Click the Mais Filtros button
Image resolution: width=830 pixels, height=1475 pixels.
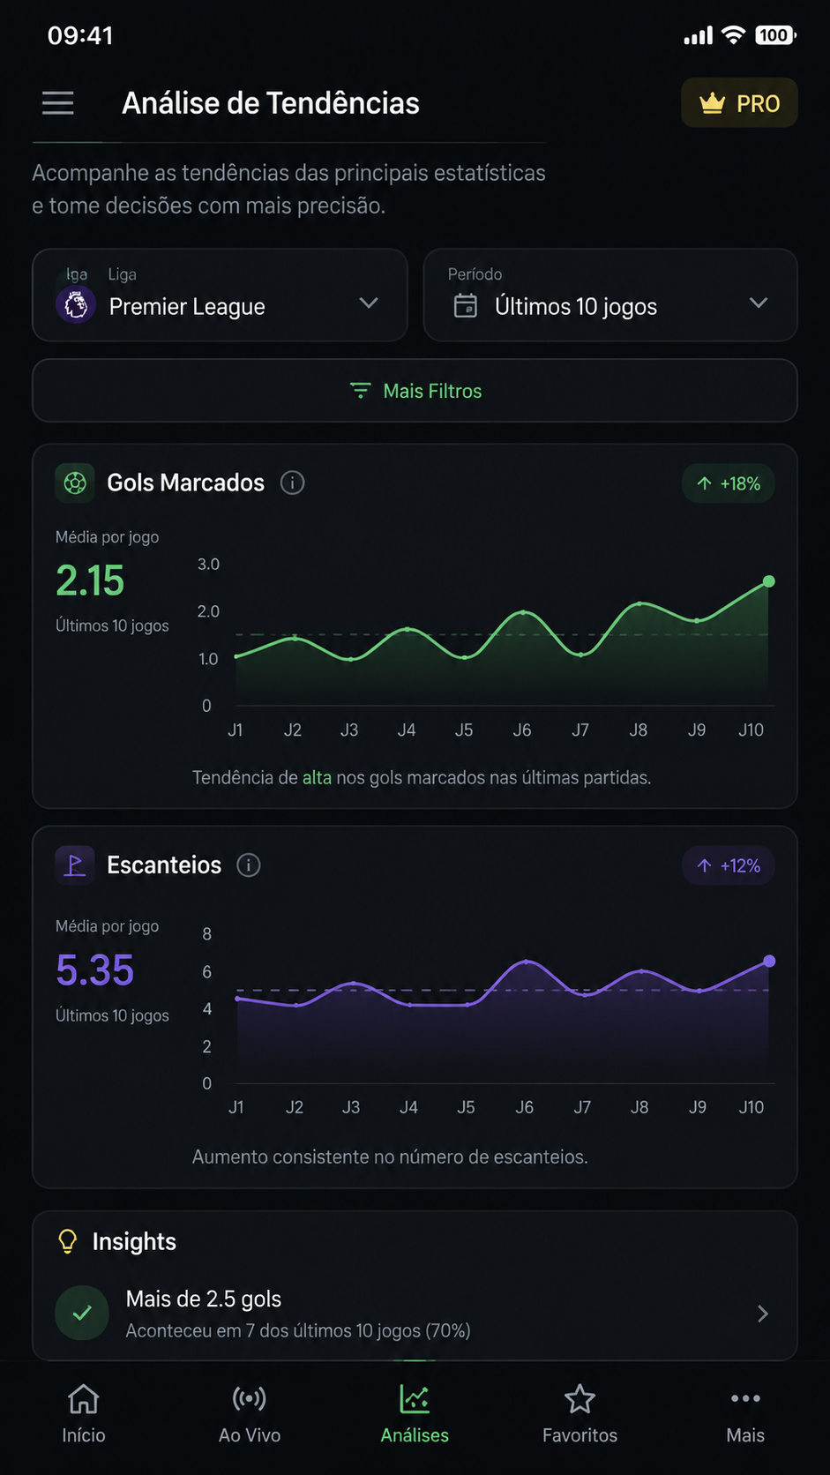tap(415, 391)
